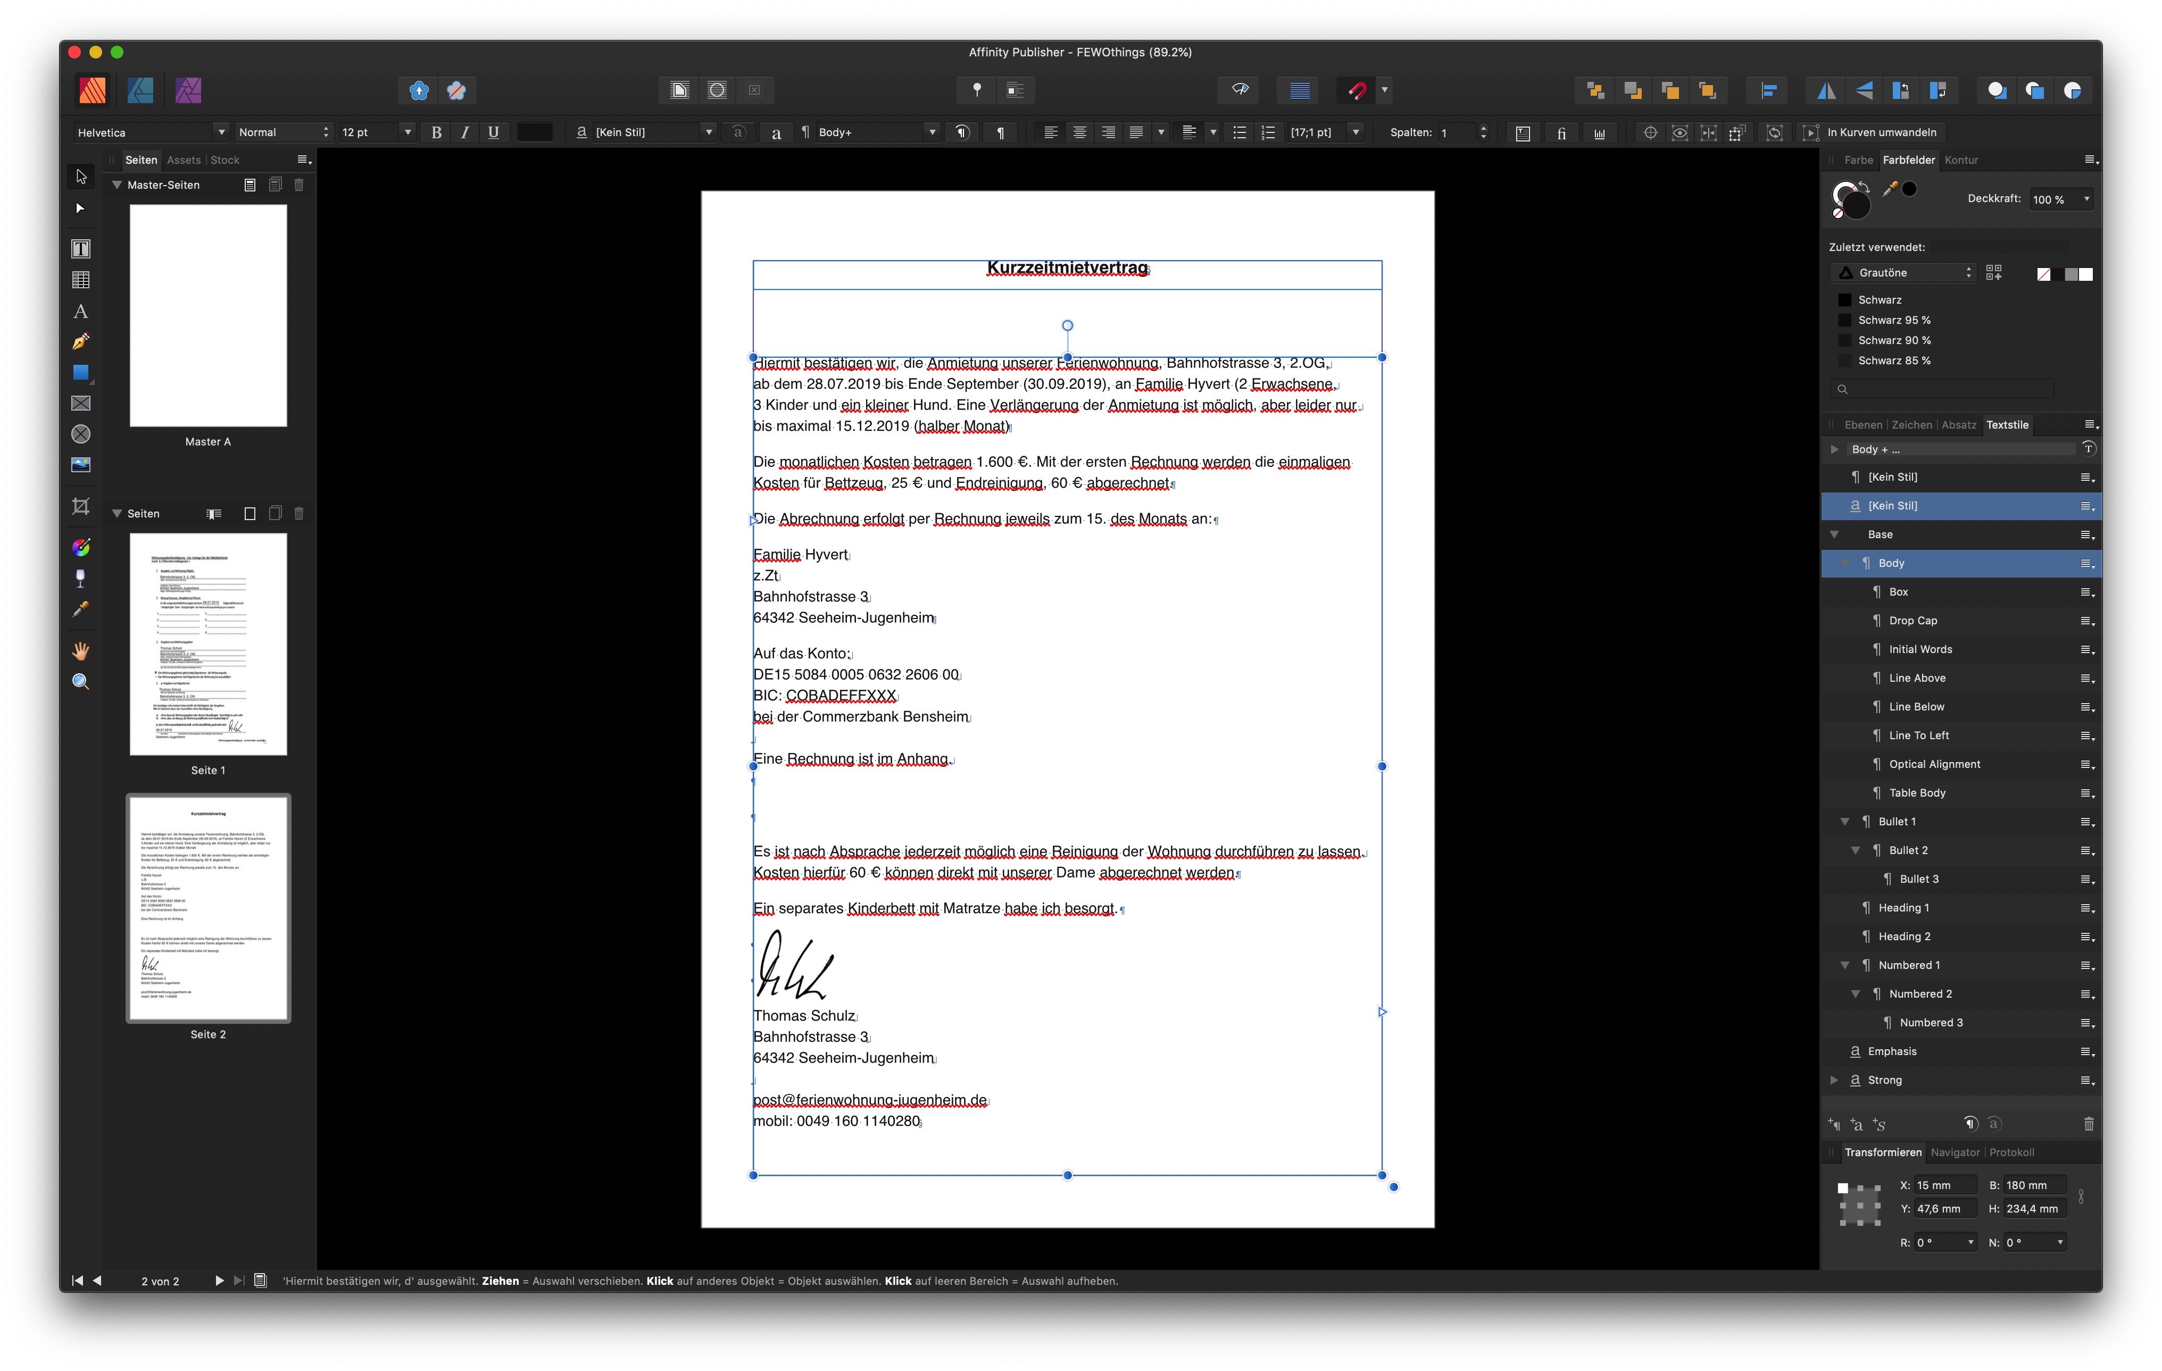Select the Zoom tool
Screen dimensions: 2162x1371
(80, 682)
